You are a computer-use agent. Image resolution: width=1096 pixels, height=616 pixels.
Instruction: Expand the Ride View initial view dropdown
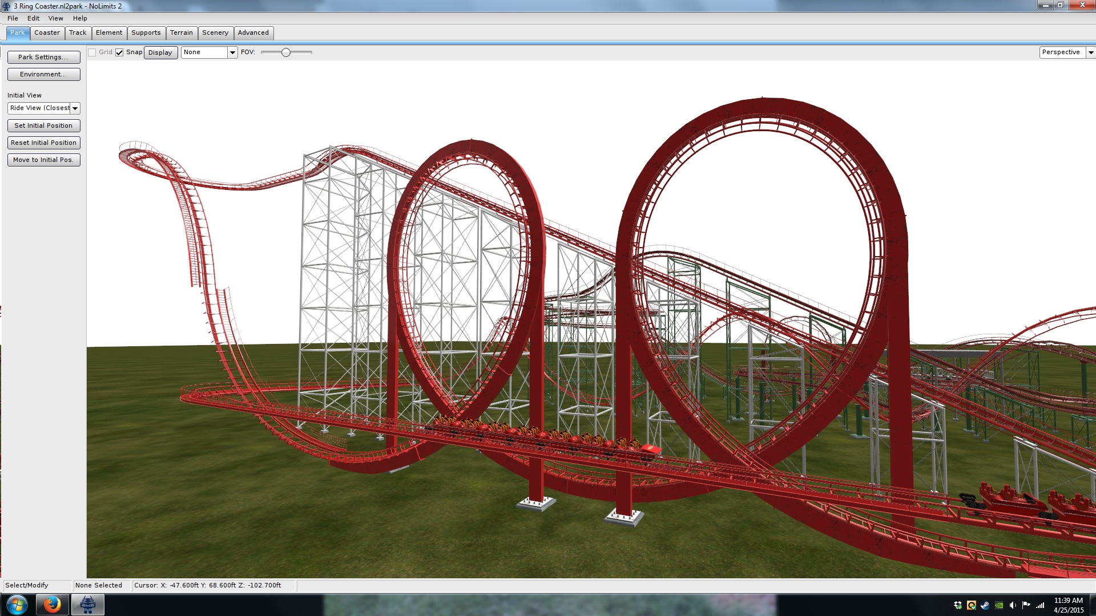click(75, 108)
